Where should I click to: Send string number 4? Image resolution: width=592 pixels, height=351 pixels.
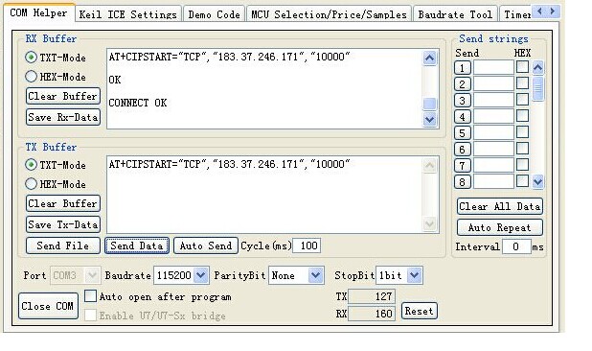[x=463, y=117]
